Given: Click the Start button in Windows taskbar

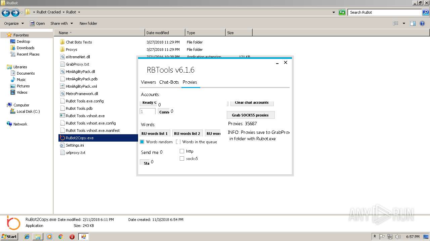Looking at the screenshot, I should [9, 237].
